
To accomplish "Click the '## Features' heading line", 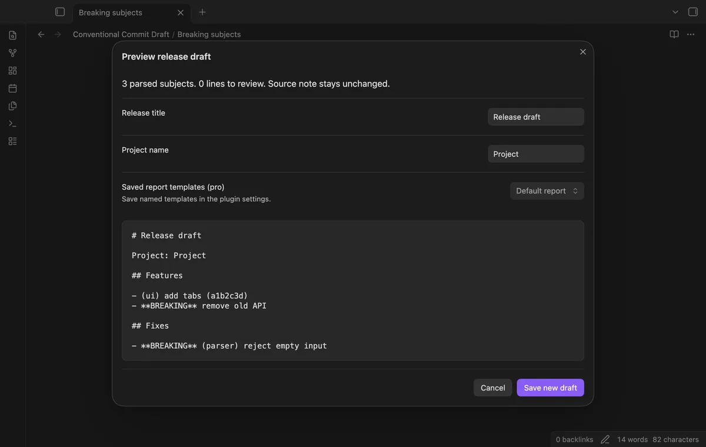I will point(157,275).
